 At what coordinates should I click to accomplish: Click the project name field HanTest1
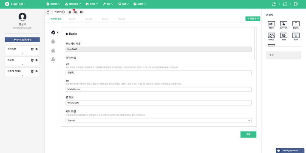pyautogui.click(x=159, y=49)
